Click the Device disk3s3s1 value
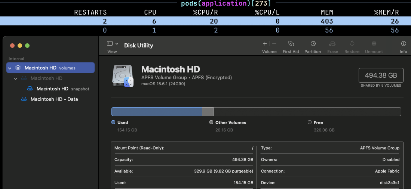Screen dimensions: 411x189 pyautogui.click(x=390, y=183)
